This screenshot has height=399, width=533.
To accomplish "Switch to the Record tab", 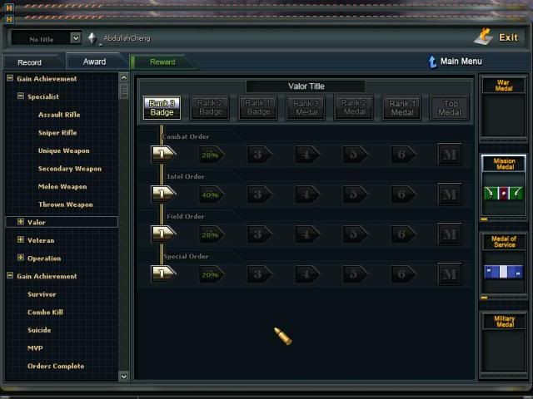I will [x=30, y=62].
